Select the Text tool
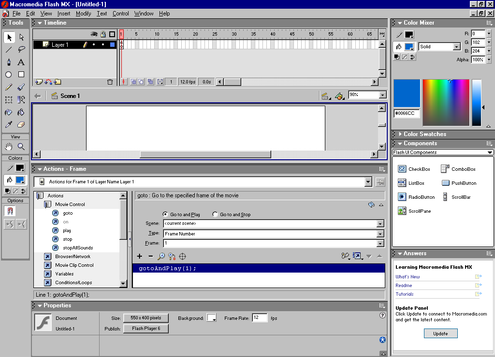The width and height of the screenshot is (495, 357). pyautogui.click(x=21, y=62)
